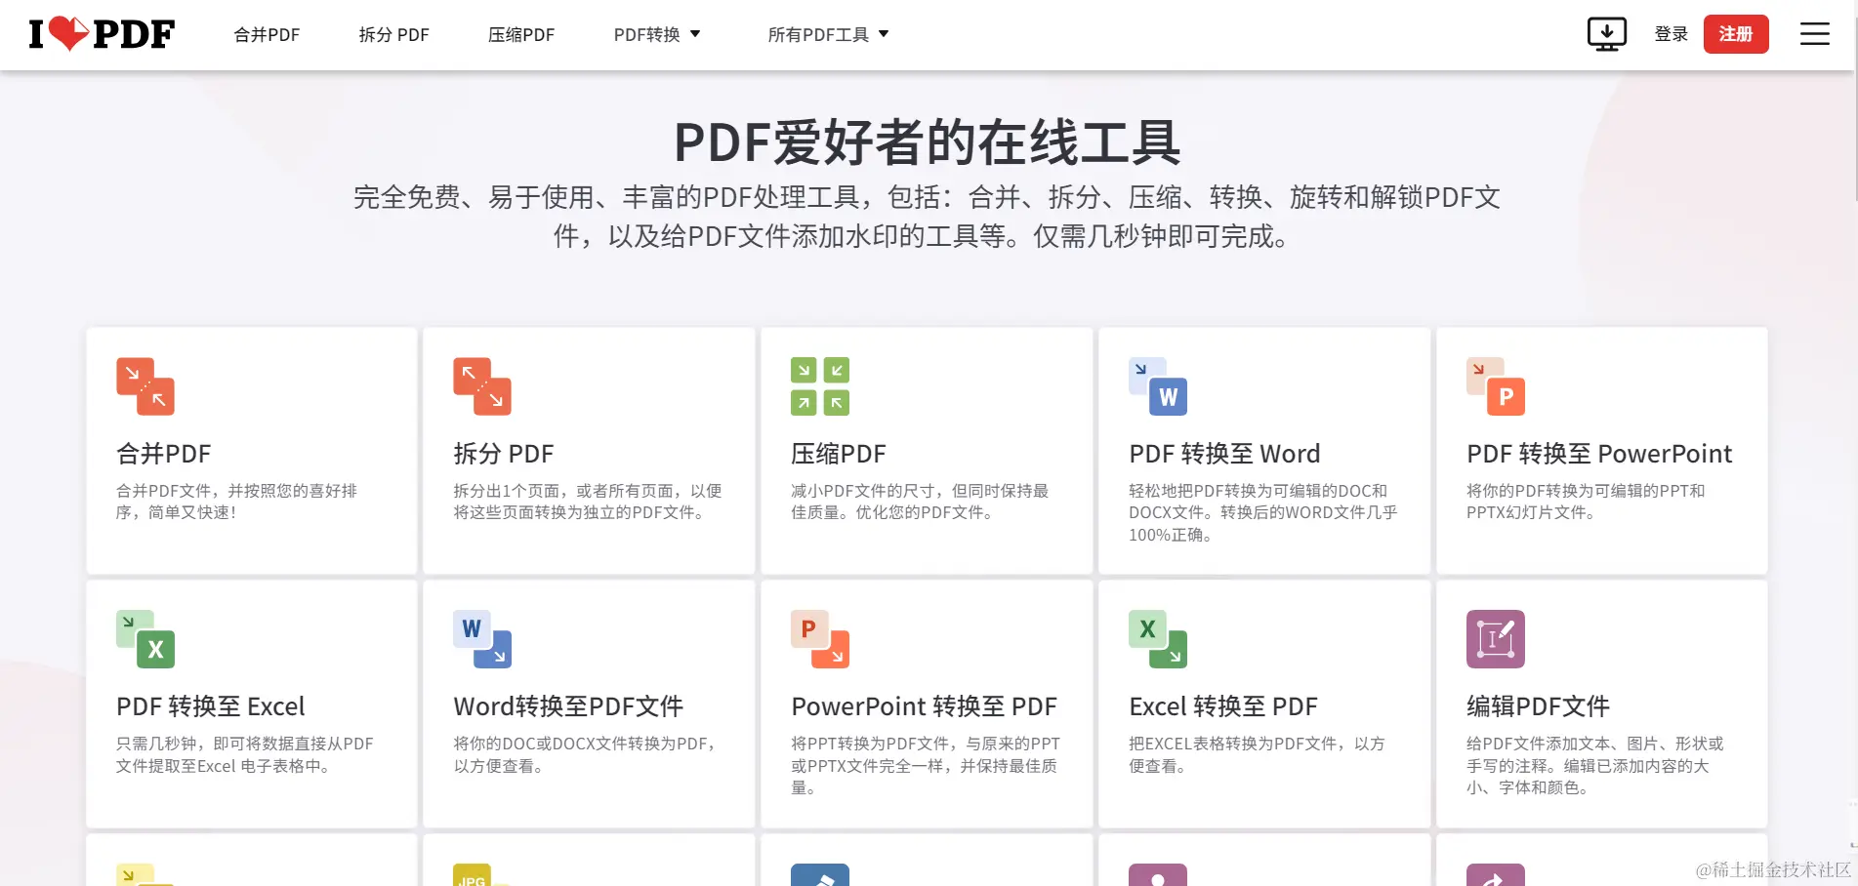Screen dimensions: 1858x886
Task: Click the text '轻松地把PDF转换为可编辑的DOC和'
Action: (1258, 491)
